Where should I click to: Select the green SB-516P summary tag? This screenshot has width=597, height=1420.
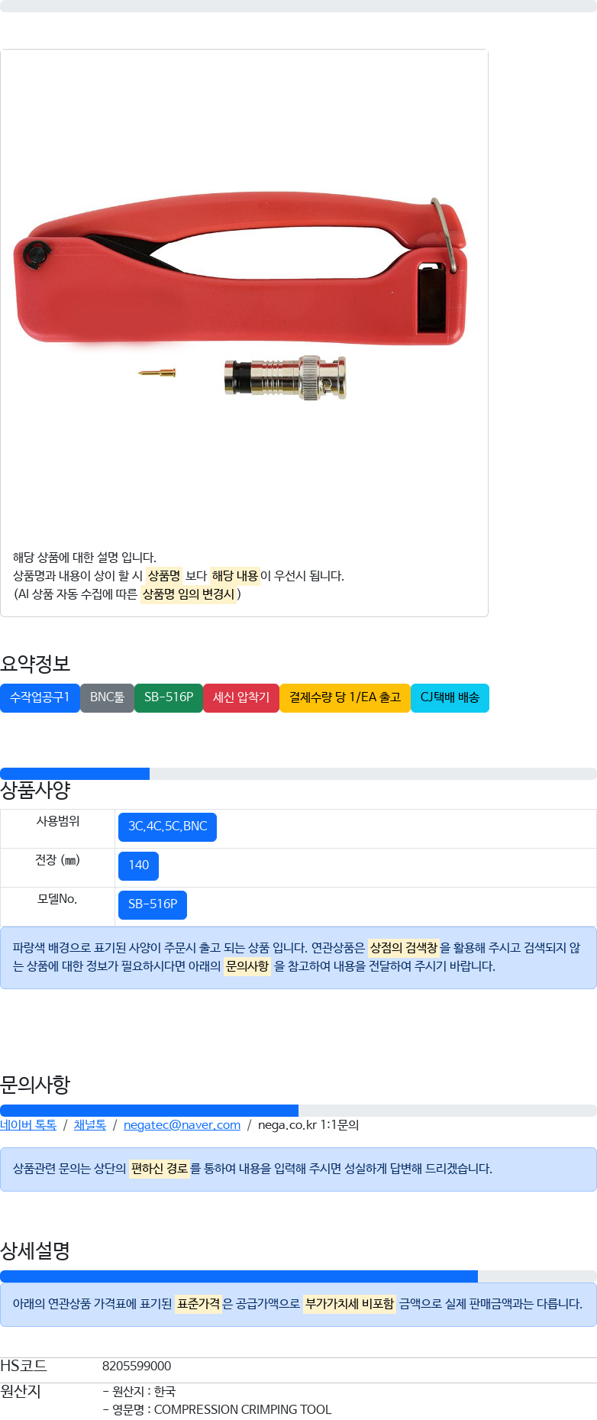pyautogui.click(x=169, y=697)
